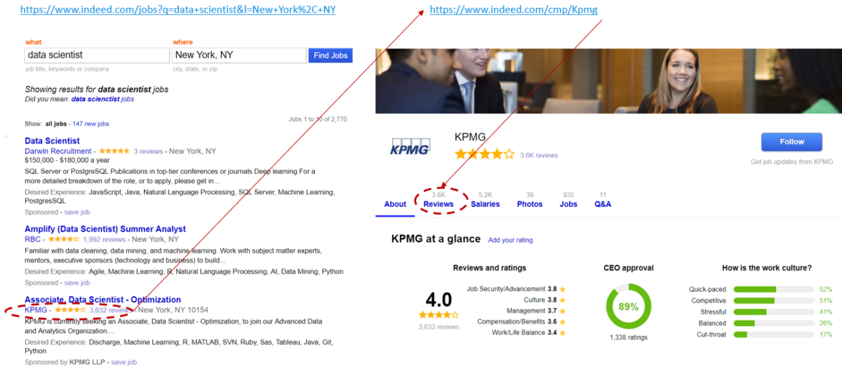
Task: Click the Compensation/Benefits 3.6 rating row
Action: (522, 321)
